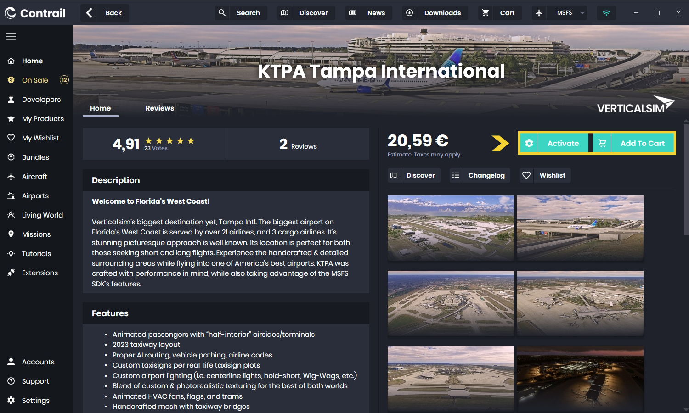689x413 pixels.
Task: Open On Sale section in sidebar
Action: [x=35, y=80]
